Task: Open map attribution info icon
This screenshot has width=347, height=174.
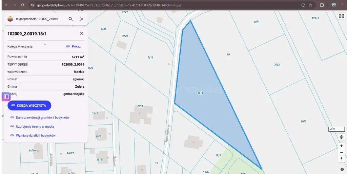Action: 342,169
